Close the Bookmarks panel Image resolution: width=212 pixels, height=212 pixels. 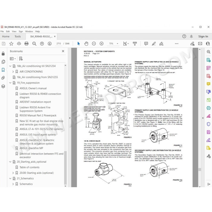pyautogui.click(x=63, y=51)
